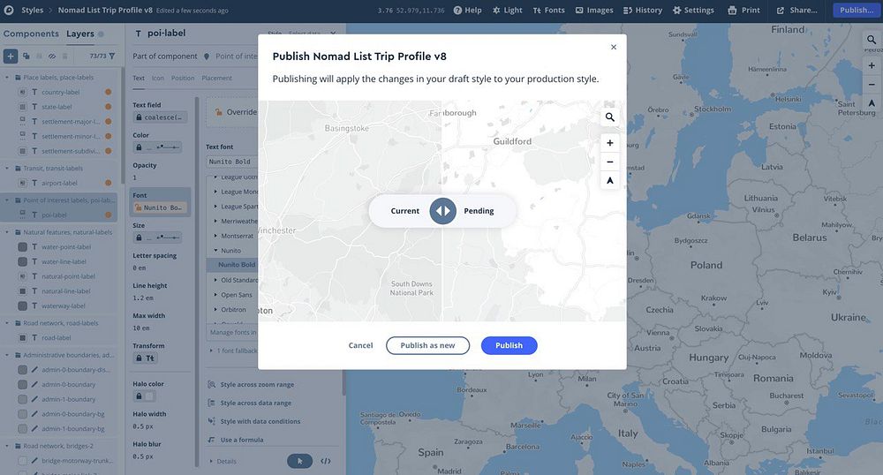Click the add layer plus button
The image size is (883, 475).
(x=10, y=56)
